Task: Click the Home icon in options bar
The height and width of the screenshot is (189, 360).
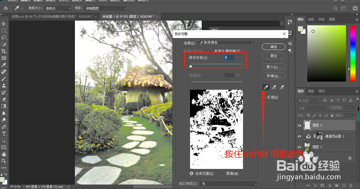Action: [6, 8]
